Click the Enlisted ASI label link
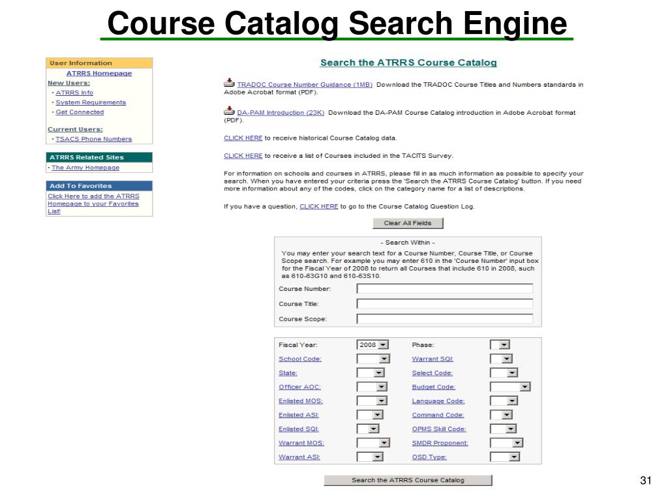 299,415
